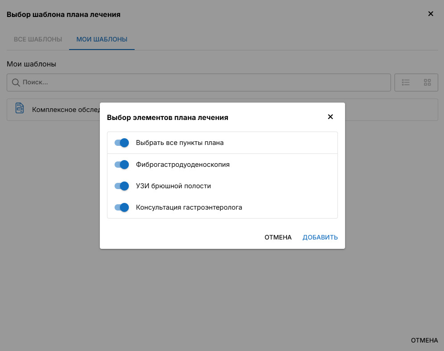Click ОТМЕНА in the elements dialog
The width and height of the screenshot is (444, 351).
tap(278, 237)
